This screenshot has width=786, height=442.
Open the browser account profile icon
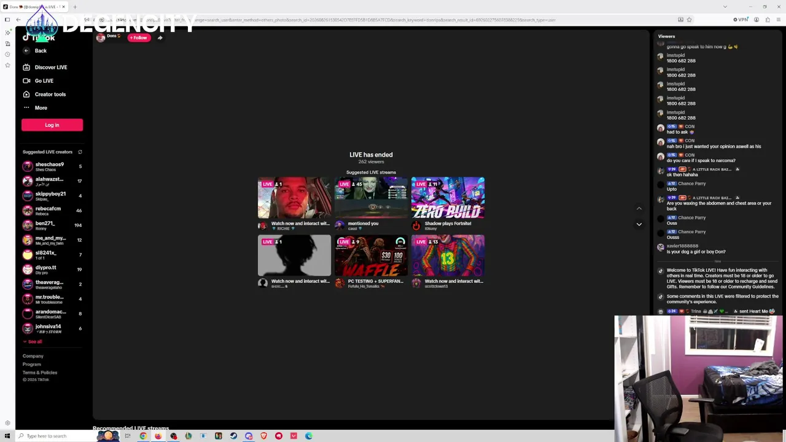click(757, 20)
